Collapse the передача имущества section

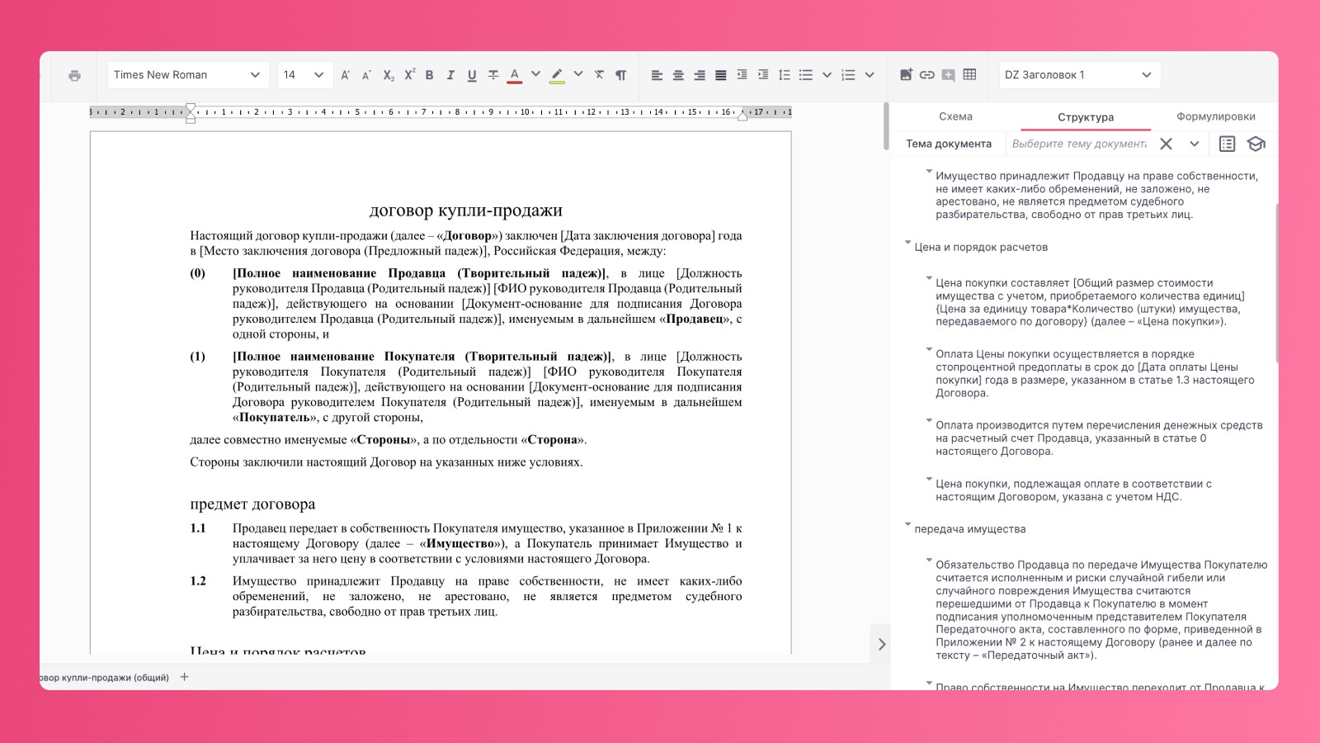(907, 524)
